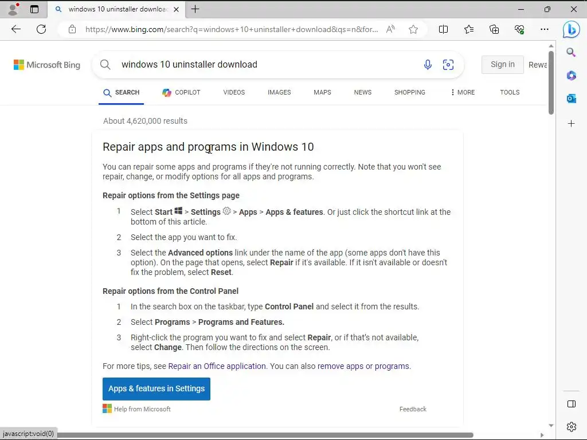587x440 pixels.
Task: Click the scroll down arrow
Action: click(551, 426)
